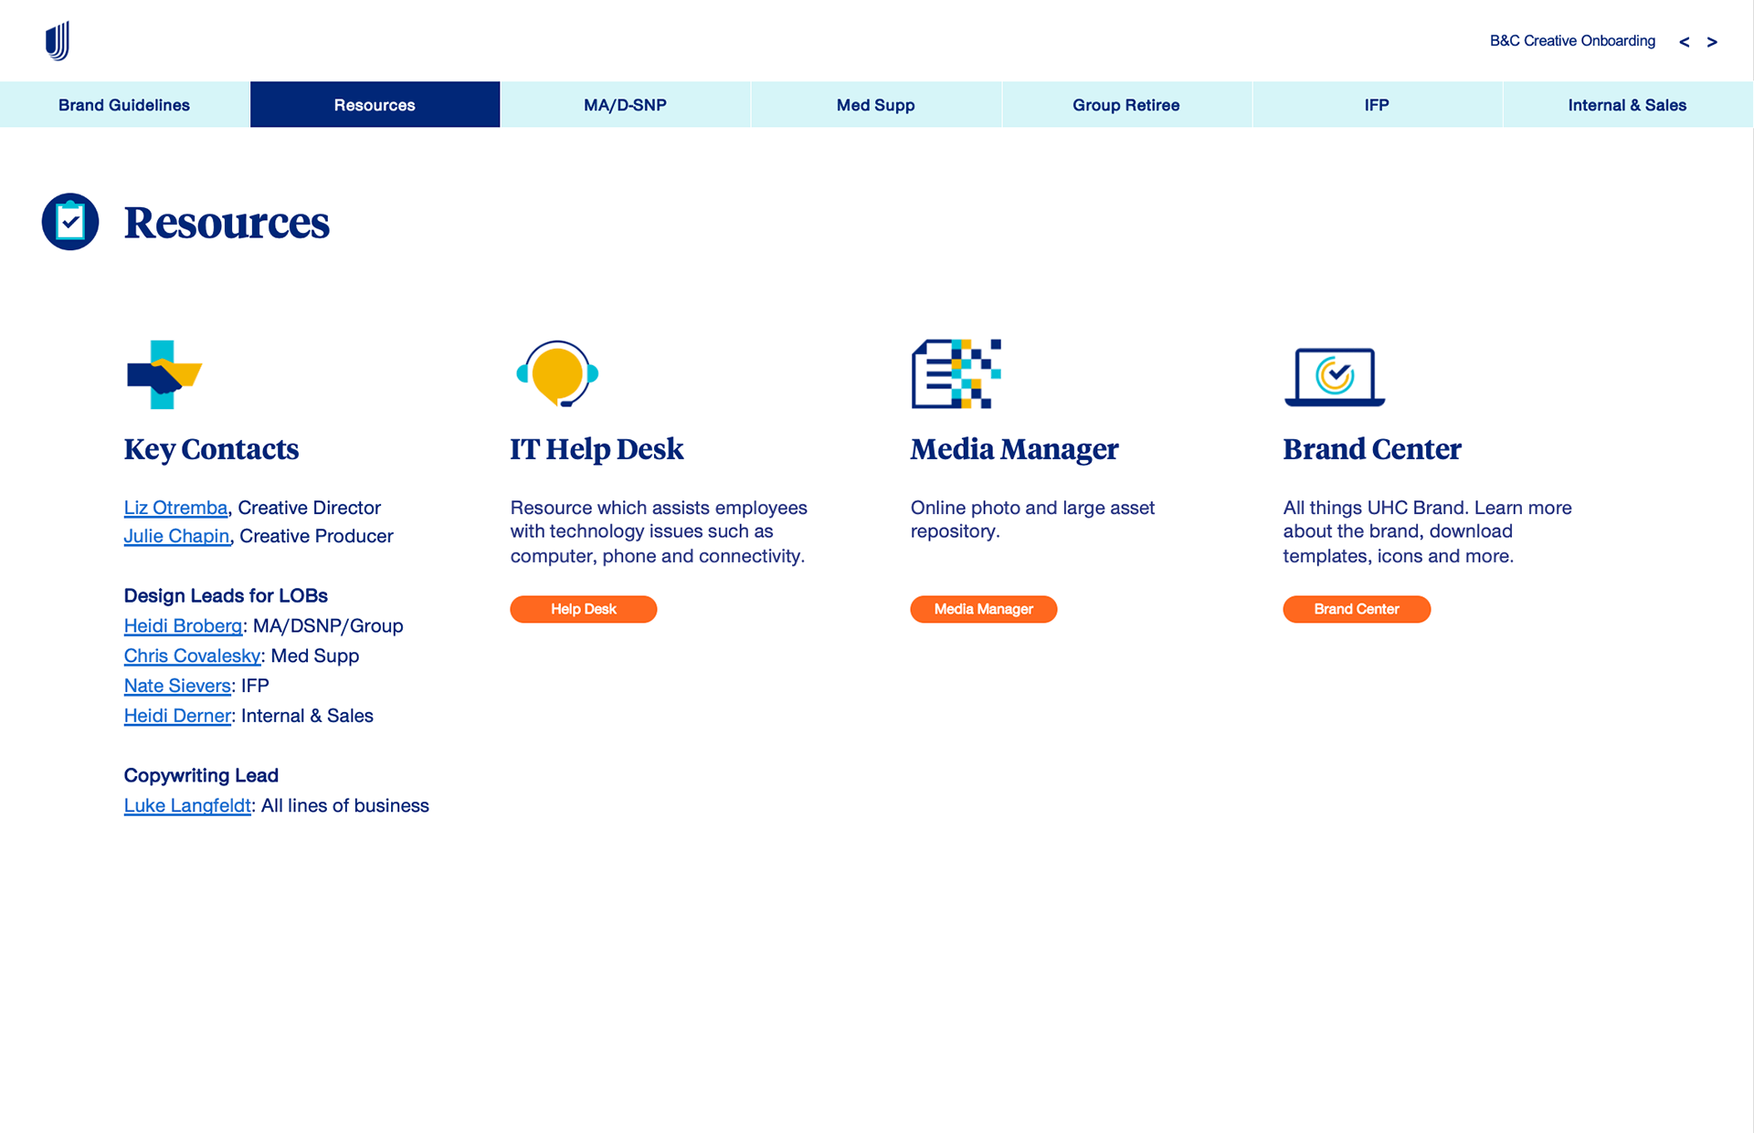This screenshot has width=1754, height=1133.
Task: Click the orange Help Desk button
Action: coord(584,609)
